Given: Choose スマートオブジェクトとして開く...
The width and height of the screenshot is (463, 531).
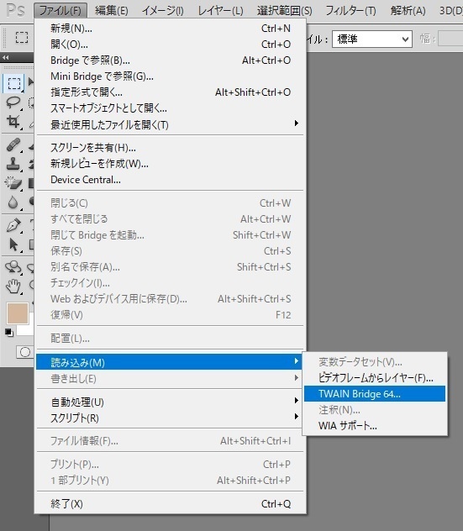Looking at the screenshot, I should (x=171, y=108).
